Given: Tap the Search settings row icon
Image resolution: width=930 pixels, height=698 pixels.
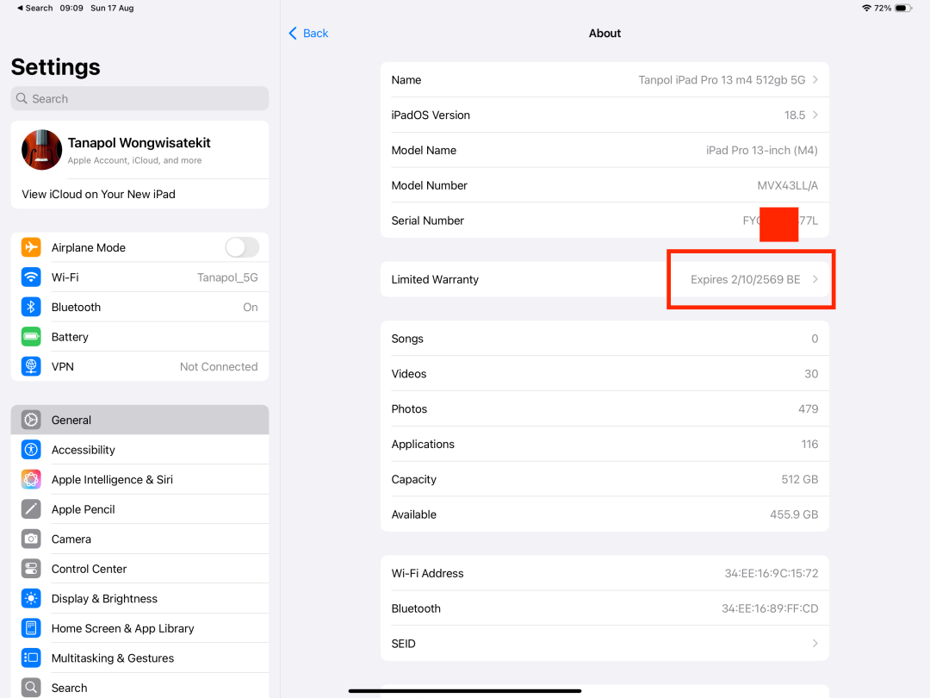Looking at the screenshot, I should click(x=31, y=688).
